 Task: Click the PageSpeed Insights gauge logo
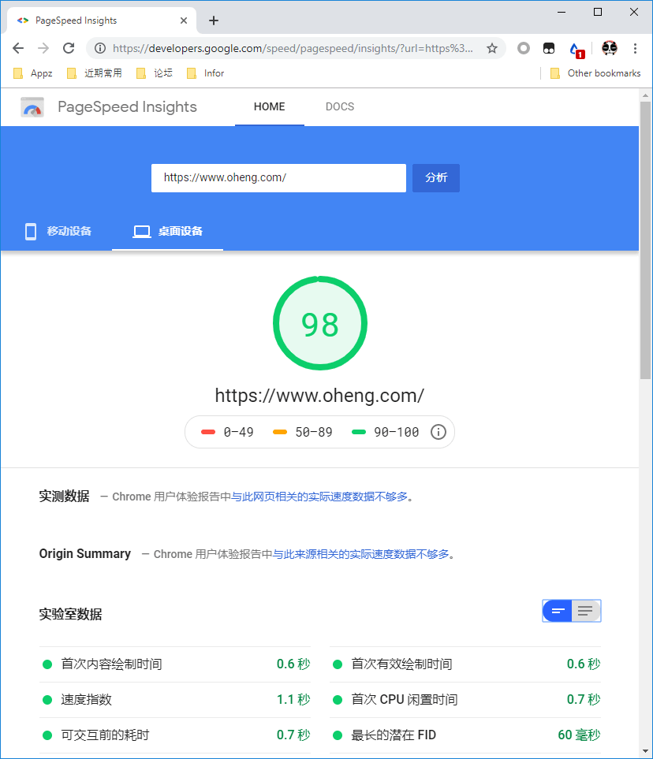[32, 107]
